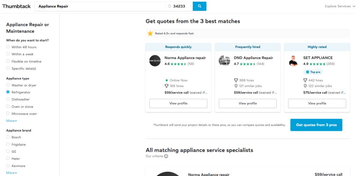Screen dimensions: 357x176
Task: Select Frigidaire appliance brand
Action: [x=8, y=144]
